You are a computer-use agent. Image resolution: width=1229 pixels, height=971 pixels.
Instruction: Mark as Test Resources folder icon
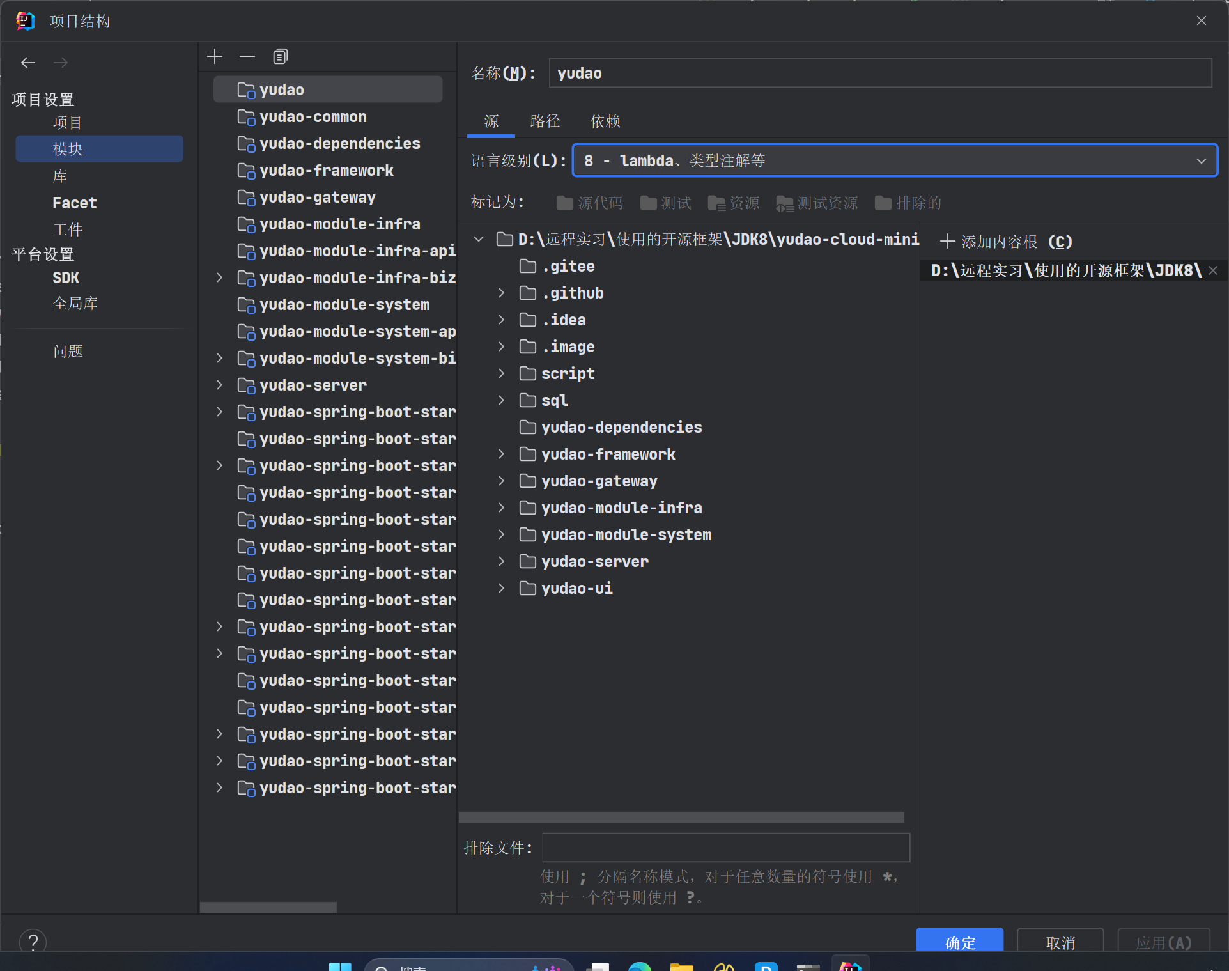pos(784,203)
